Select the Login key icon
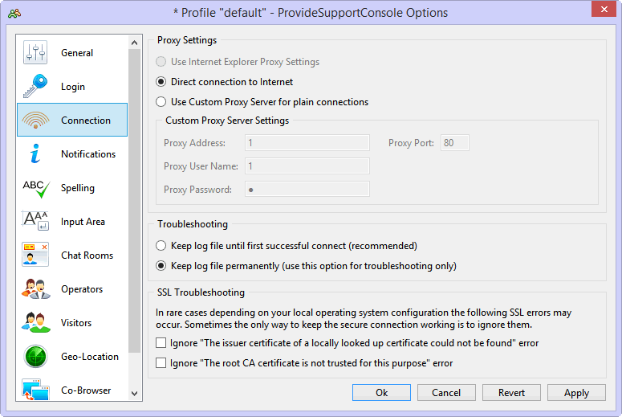Viewport: 622px width, 417px height. click(x=35, y=86)
